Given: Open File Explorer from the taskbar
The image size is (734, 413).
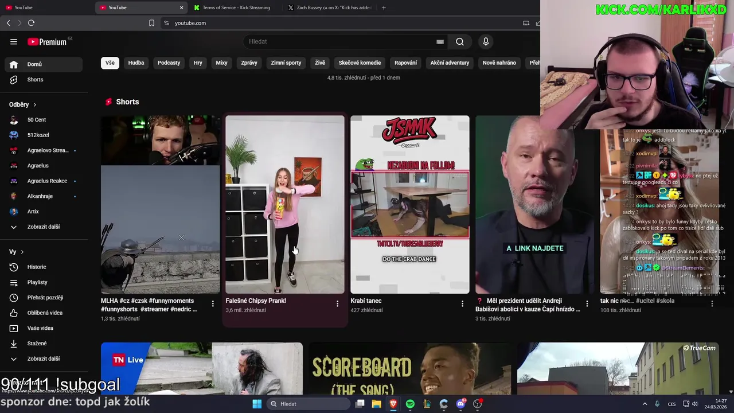Looking at the screenshot, I should (x=376, y=404).
